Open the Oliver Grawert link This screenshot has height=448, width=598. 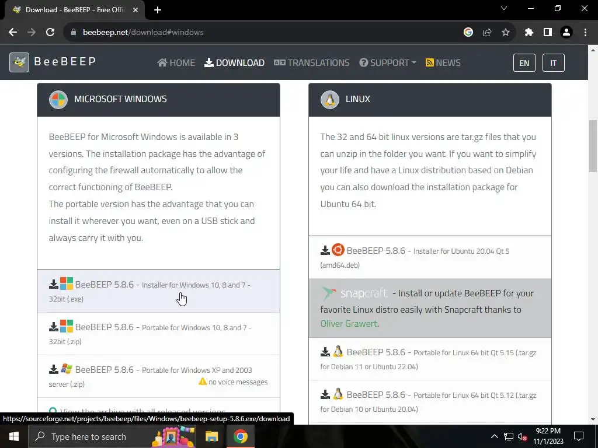349,323
